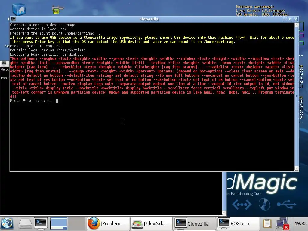Click the background window's terminal icon on left edge
Screen dimensions: 308x231
tap(4, 63)
